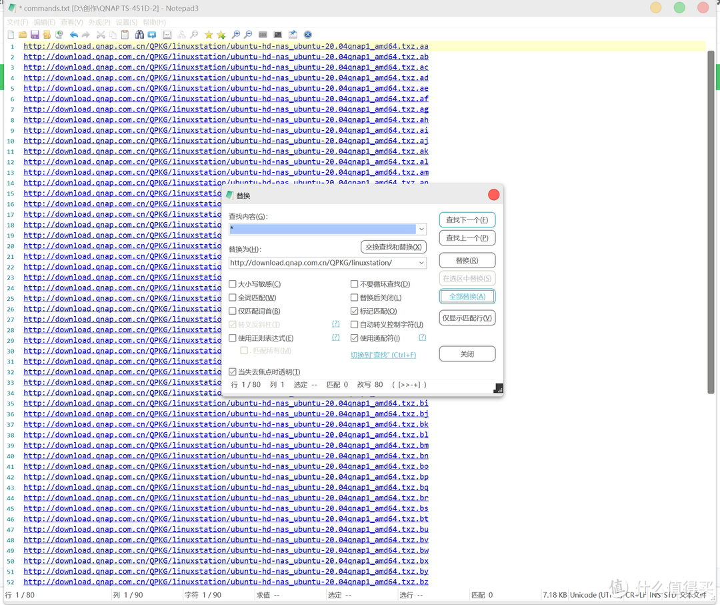This screenshot has height=605, width=720.
Task: Click the editor's vertical scrollbar thumb
Action: coord(711,222)
